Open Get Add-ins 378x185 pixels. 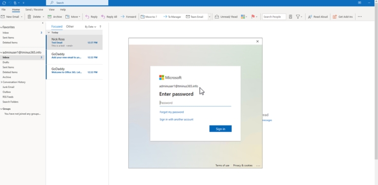[x=343, y=17]
